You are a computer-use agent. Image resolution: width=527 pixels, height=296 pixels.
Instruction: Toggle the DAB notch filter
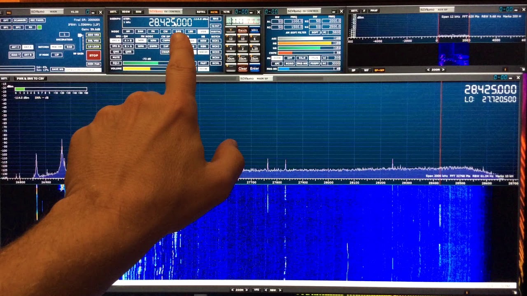[x=70, y=47]
